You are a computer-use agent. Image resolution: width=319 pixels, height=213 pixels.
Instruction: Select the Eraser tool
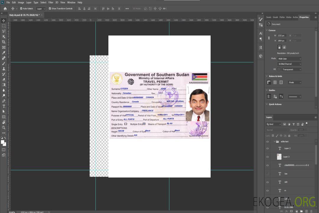coord(4,79)
